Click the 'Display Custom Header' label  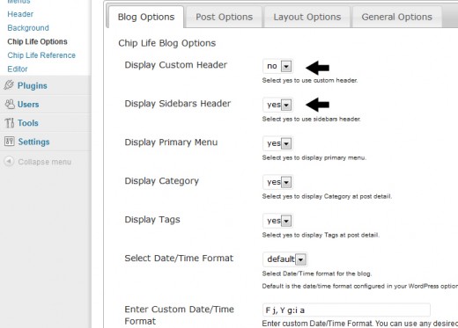pos(176,65)
